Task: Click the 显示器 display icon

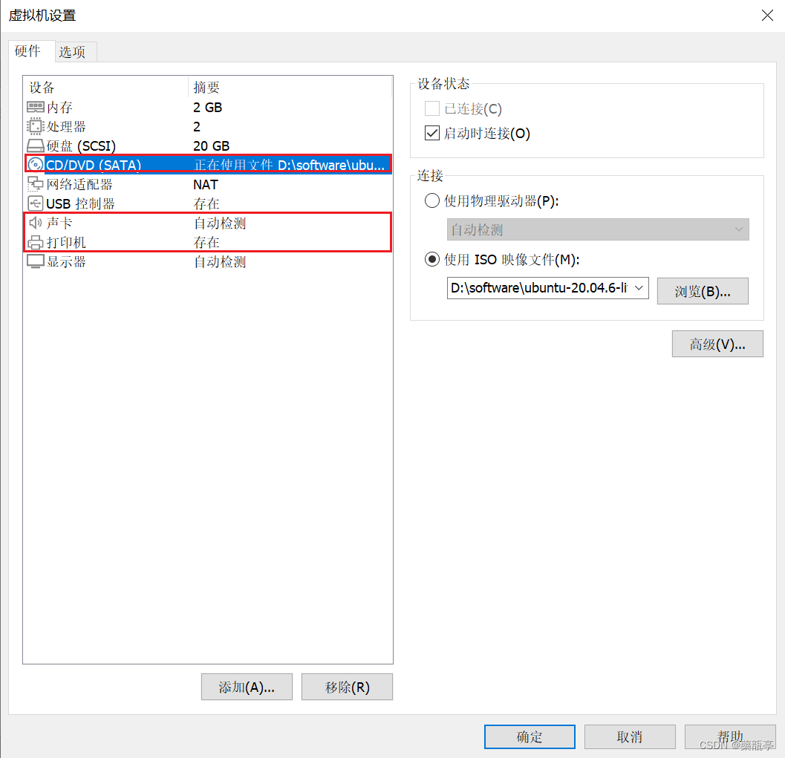Action: click(35, 261)
